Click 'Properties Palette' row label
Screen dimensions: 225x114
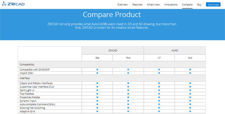pyautogui.click(x=30, y=97)
